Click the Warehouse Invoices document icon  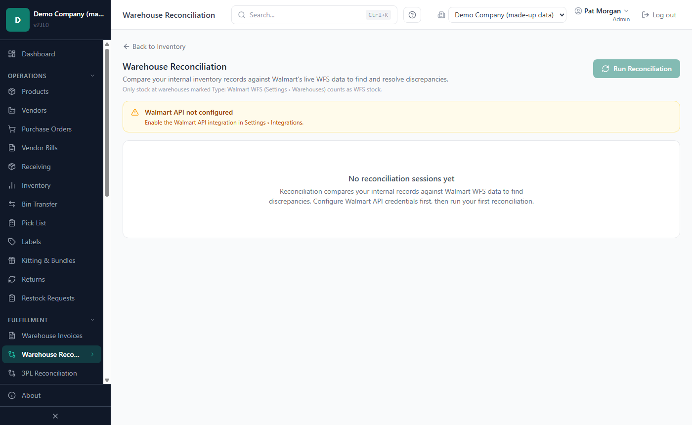tap(12, 336)
